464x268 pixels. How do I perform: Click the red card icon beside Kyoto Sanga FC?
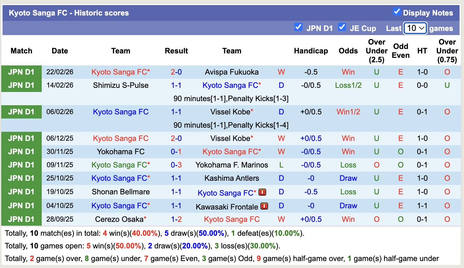click(x=262, y=192)
